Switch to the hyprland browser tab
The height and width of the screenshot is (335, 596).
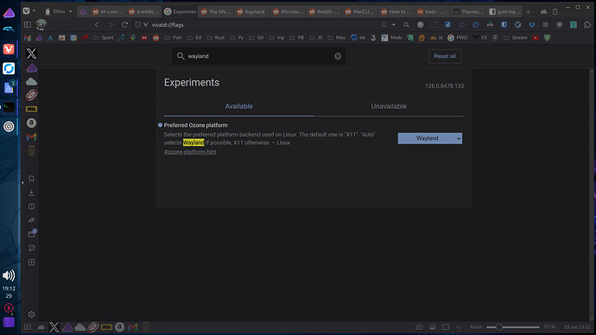(x=250, y=11)
